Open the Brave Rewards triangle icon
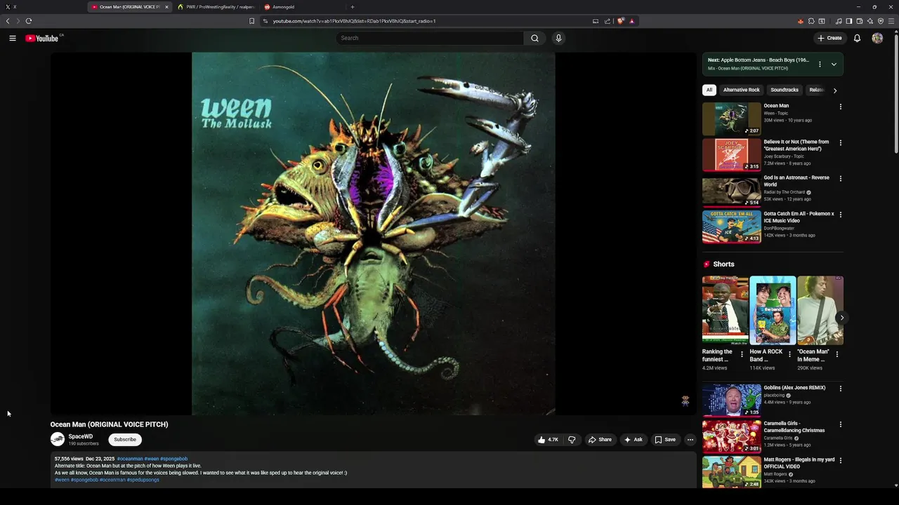Viewport: 899px width, 505px height. click(631, 21)
